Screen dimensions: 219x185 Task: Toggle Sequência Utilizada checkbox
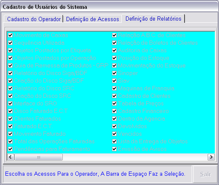[11, 43]
